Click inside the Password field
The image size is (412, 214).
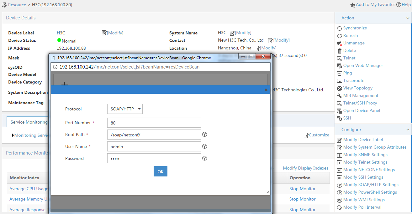pos(154,158)
